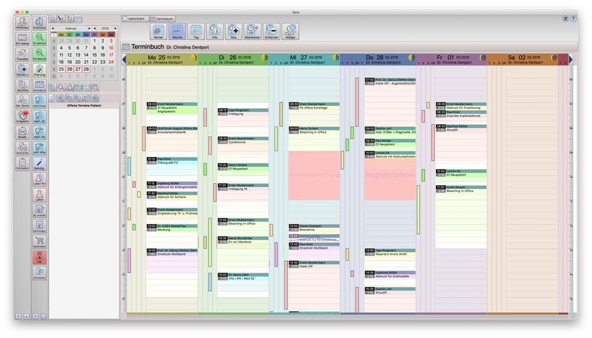Open Aufgaben with the red badge
This screenshot has height=338, width=592.
coord(22,116)
